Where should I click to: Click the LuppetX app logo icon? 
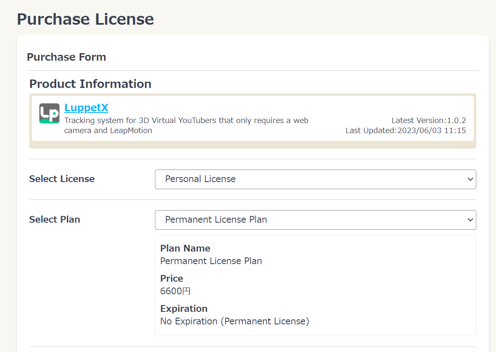49,113
